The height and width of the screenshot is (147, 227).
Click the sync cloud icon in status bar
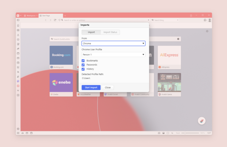23,133
